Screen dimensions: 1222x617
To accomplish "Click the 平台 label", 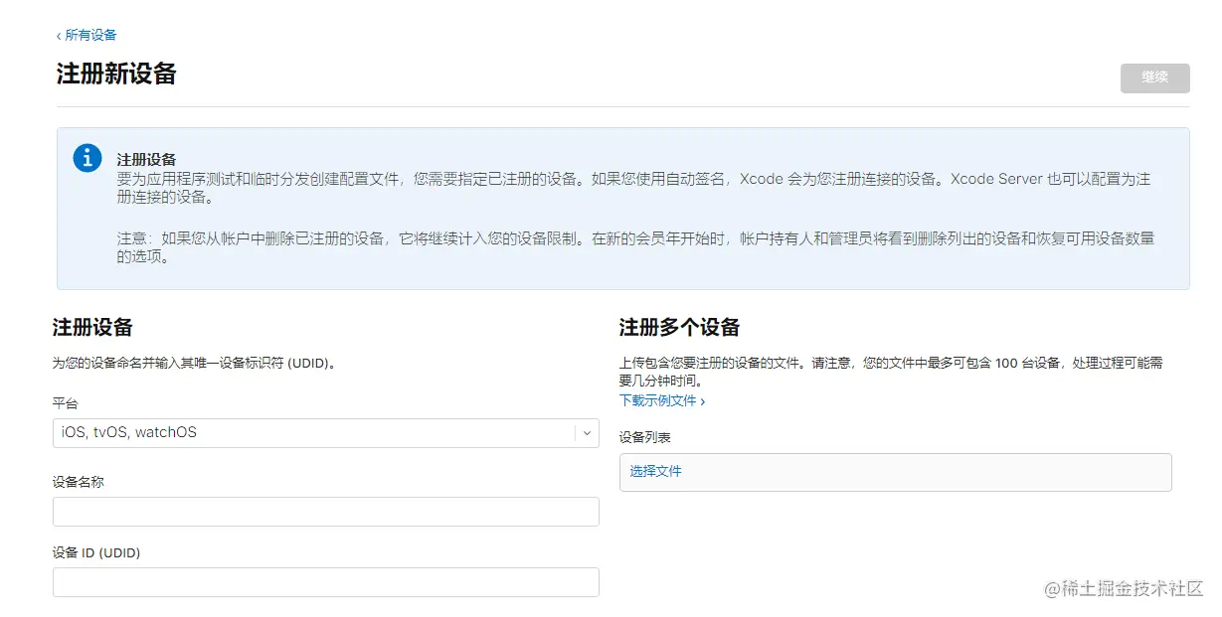I will click(x=65, y=403).
